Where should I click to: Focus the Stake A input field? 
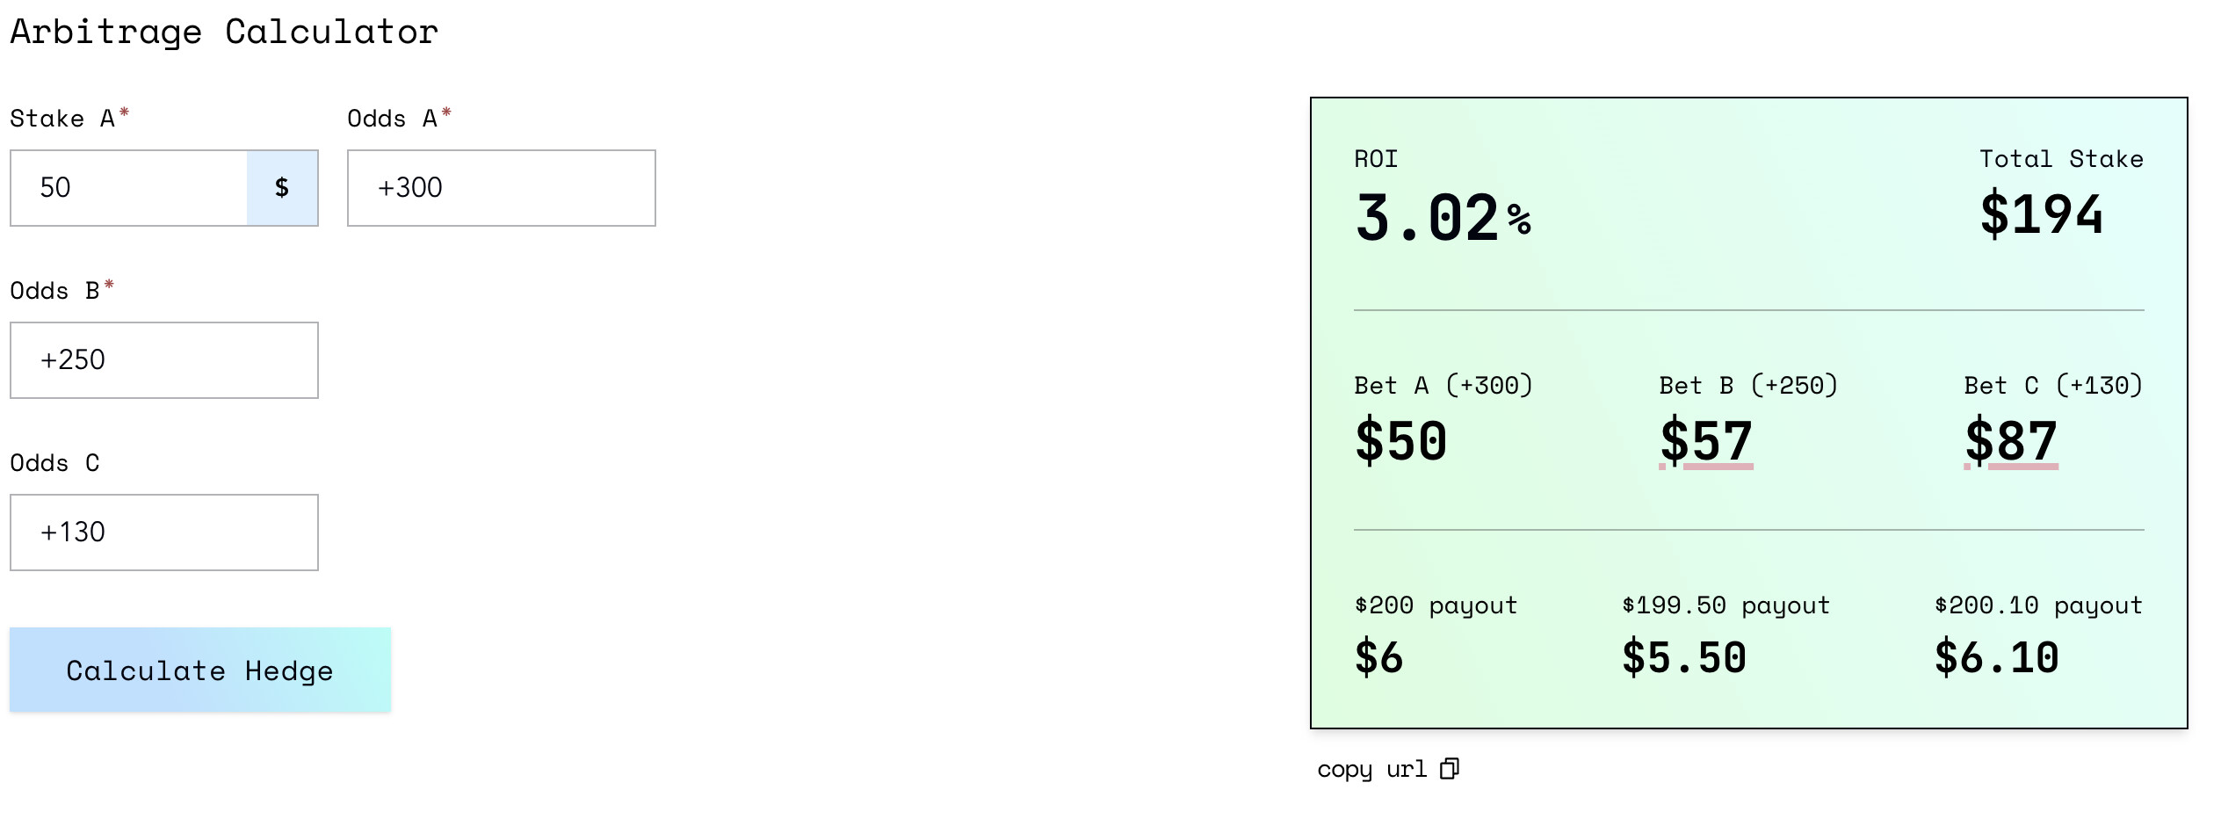pos(129,188)
